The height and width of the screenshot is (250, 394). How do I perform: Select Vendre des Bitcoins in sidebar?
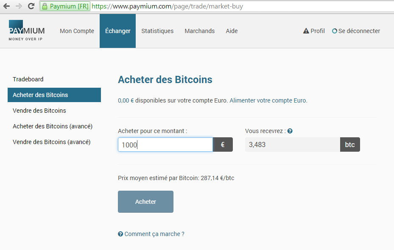pyautogui.click(x=39, y=111)
